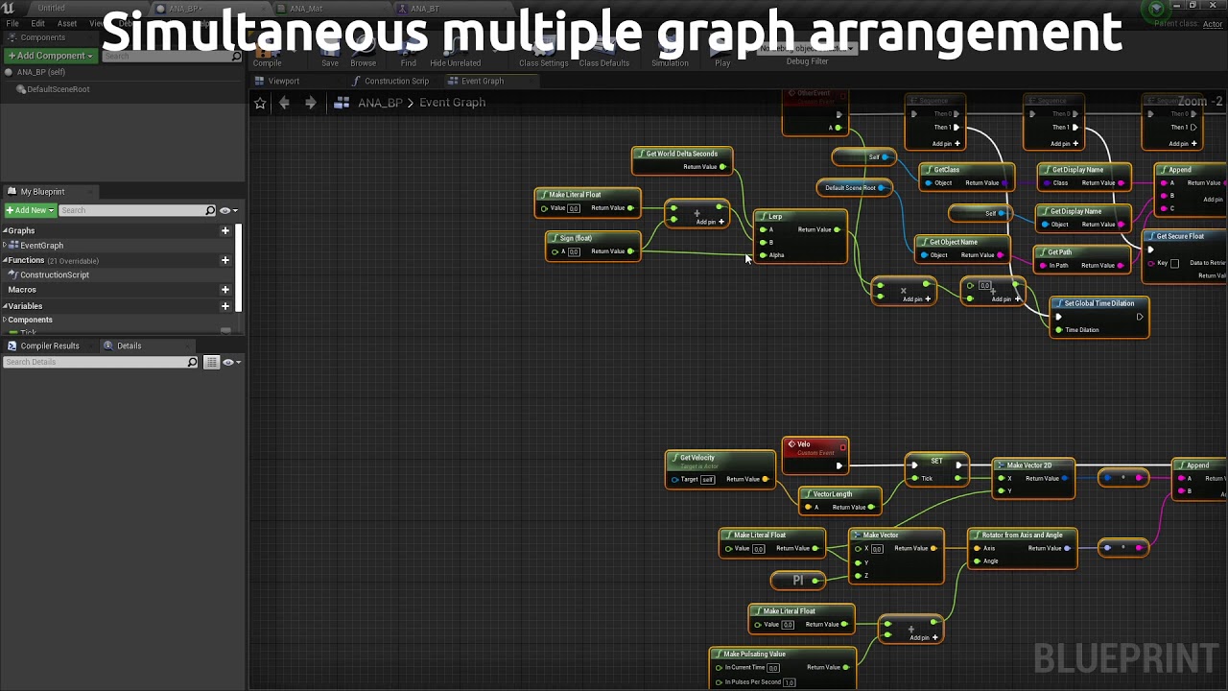Viewport: 1228px width, 691px height.
Task: Click the Search Details magnifier icon
Action: click(x=193, y=362)
